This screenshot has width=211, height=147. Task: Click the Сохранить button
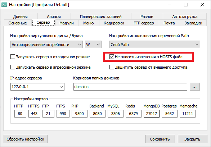tap(160, 139)
